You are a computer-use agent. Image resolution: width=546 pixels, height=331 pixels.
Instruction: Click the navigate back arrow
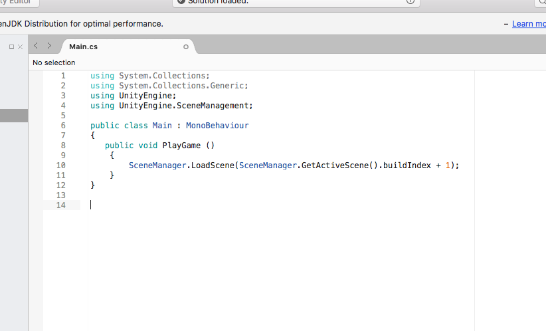(36, 46)
